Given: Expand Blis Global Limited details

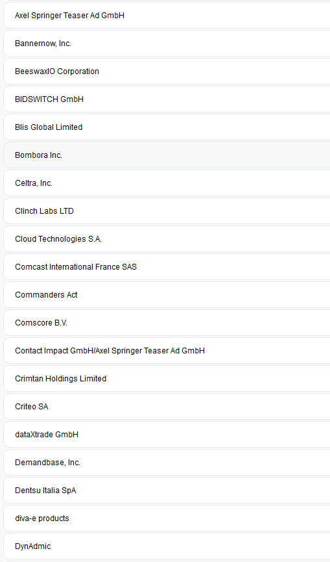Looking at the screenshot, I should [167, 127].
